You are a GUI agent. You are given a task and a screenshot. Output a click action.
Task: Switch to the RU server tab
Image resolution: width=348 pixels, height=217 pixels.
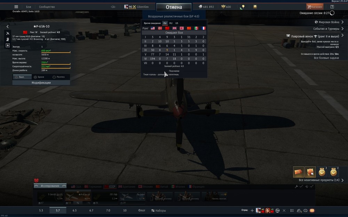point(171,23)
